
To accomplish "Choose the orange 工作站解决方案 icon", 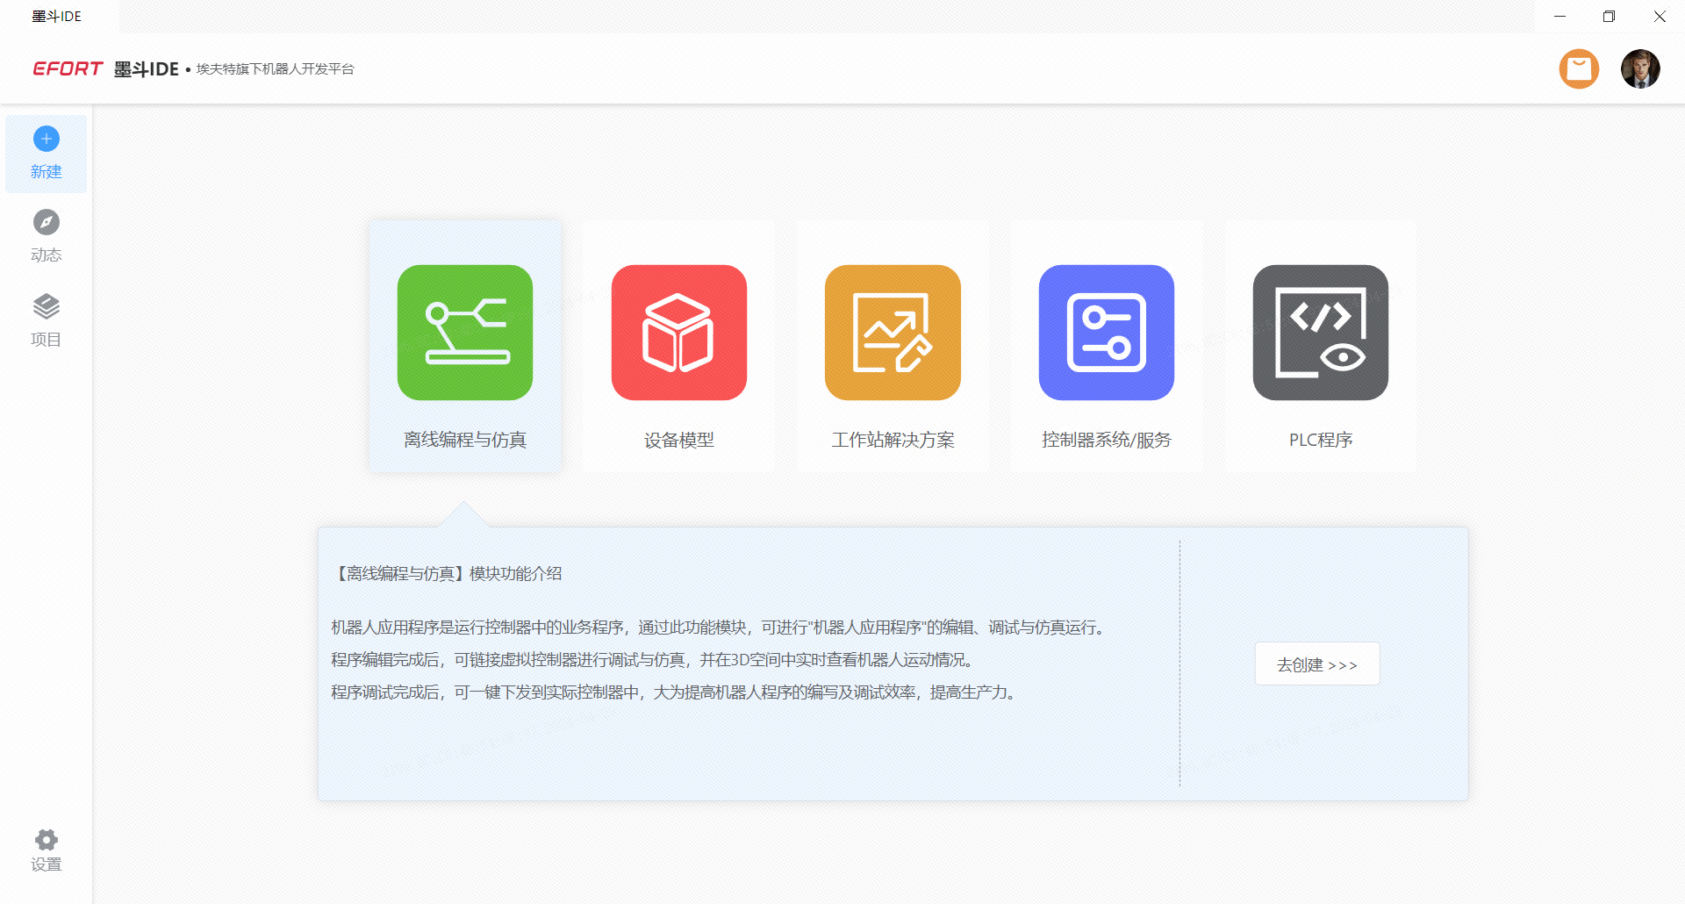I will tap(893, 333).
